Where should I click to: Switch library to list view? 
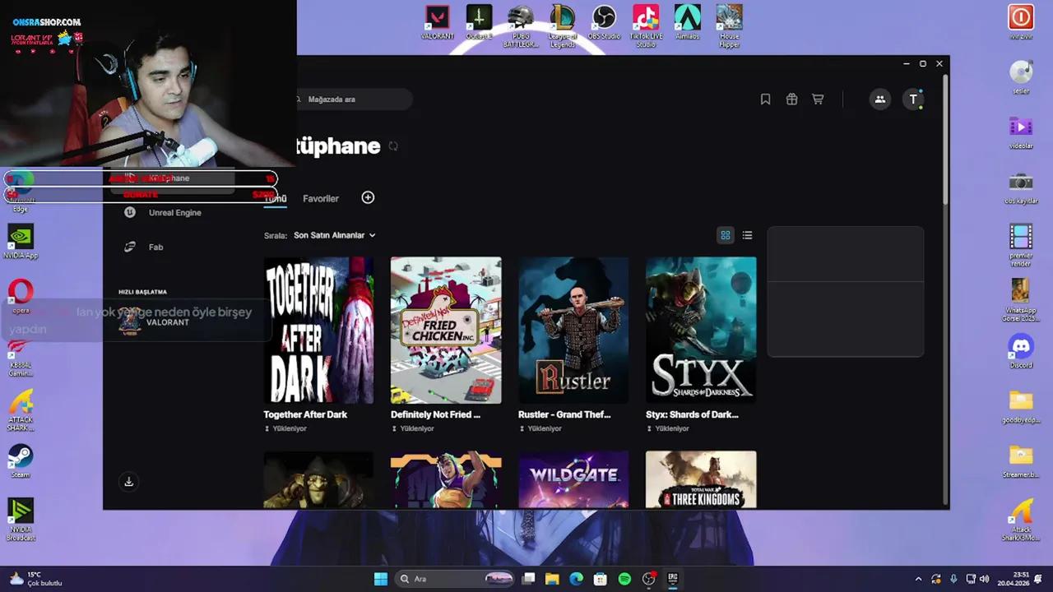pyautogui.click(x=747, y=235)
